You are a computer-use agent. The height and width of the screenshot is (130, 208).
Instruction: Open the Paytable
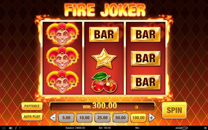(32, 106)
